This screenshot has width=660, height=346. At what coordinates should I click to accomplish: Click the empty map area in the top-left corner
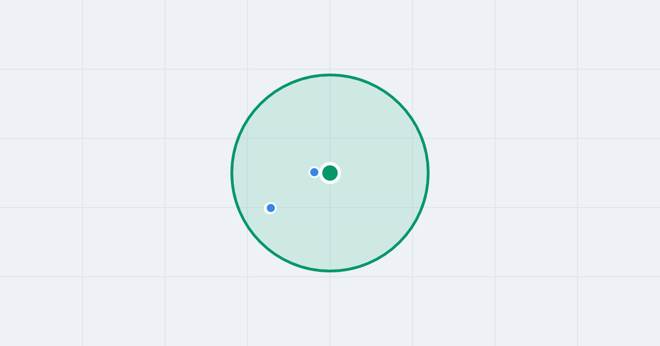(x=41, y=34)
